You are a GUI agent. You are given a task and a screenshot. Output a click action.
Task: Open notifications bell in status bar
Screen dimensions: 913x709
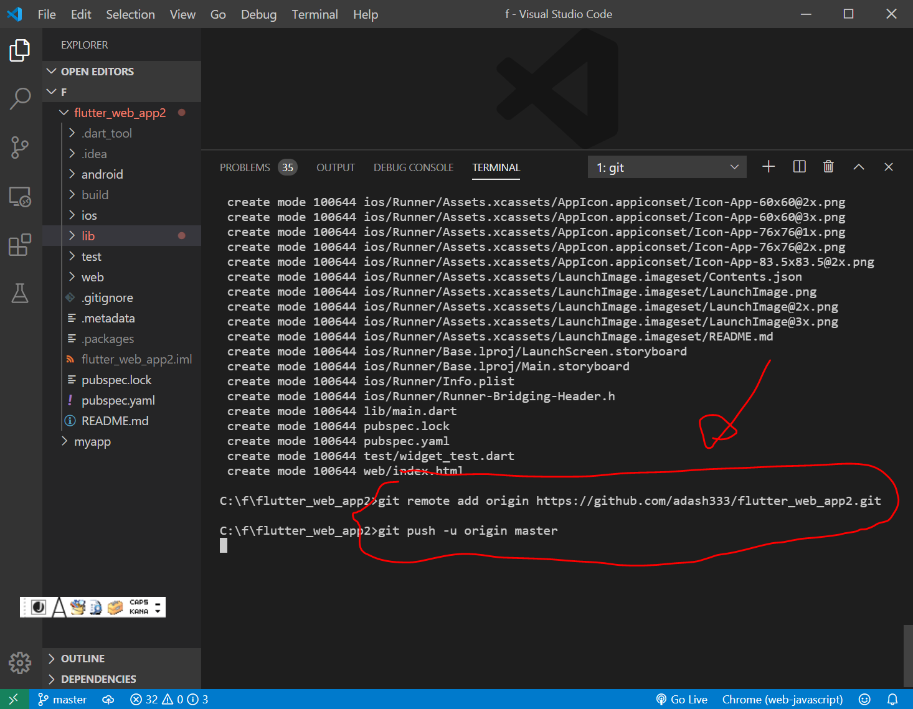click(892, 699)
